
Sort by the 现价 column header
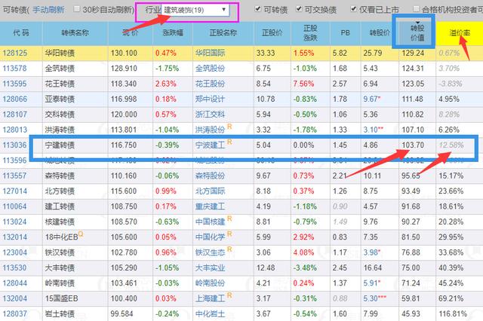pyautogui.click(x=131, y=32)
